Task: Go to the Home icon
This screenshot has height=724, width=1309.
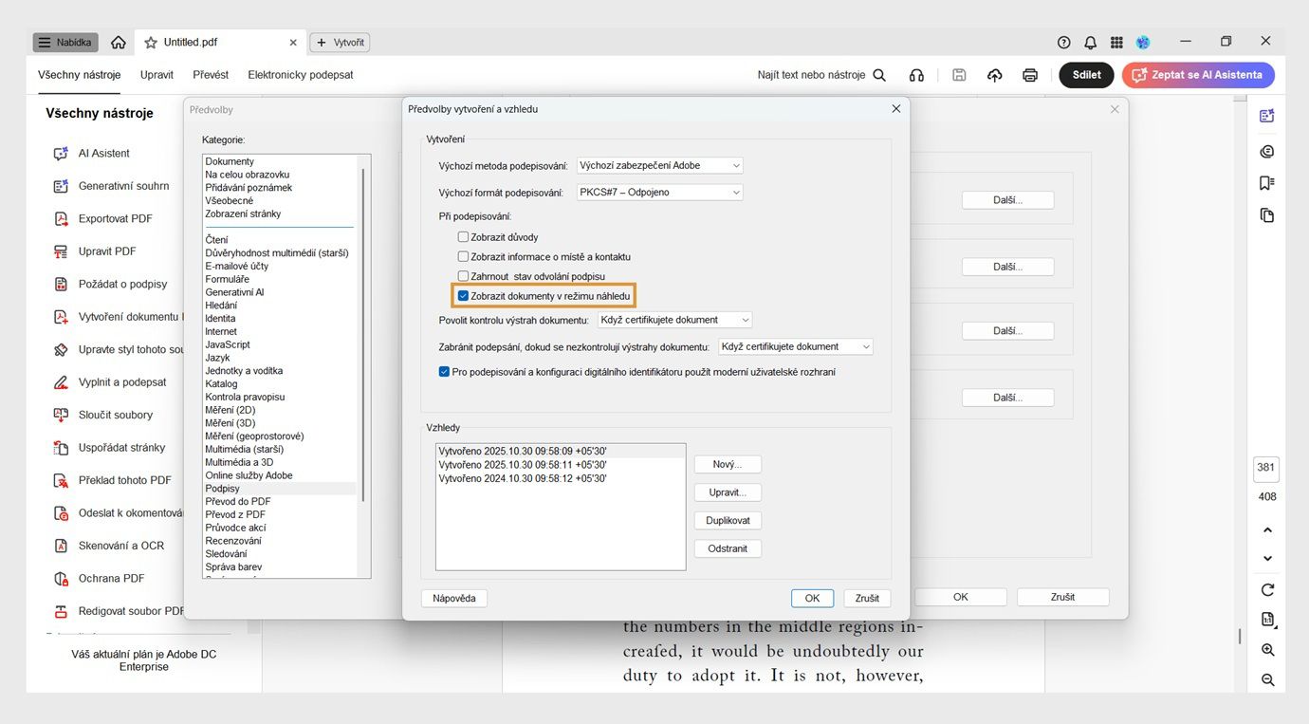Action: click(x=119, y=43)
